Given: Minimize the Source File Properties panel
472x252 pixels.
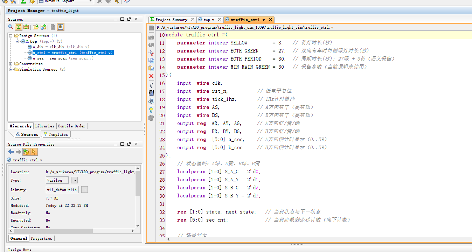Looking at the screenshot, I should pyautogui.click(x=115, y=144).
